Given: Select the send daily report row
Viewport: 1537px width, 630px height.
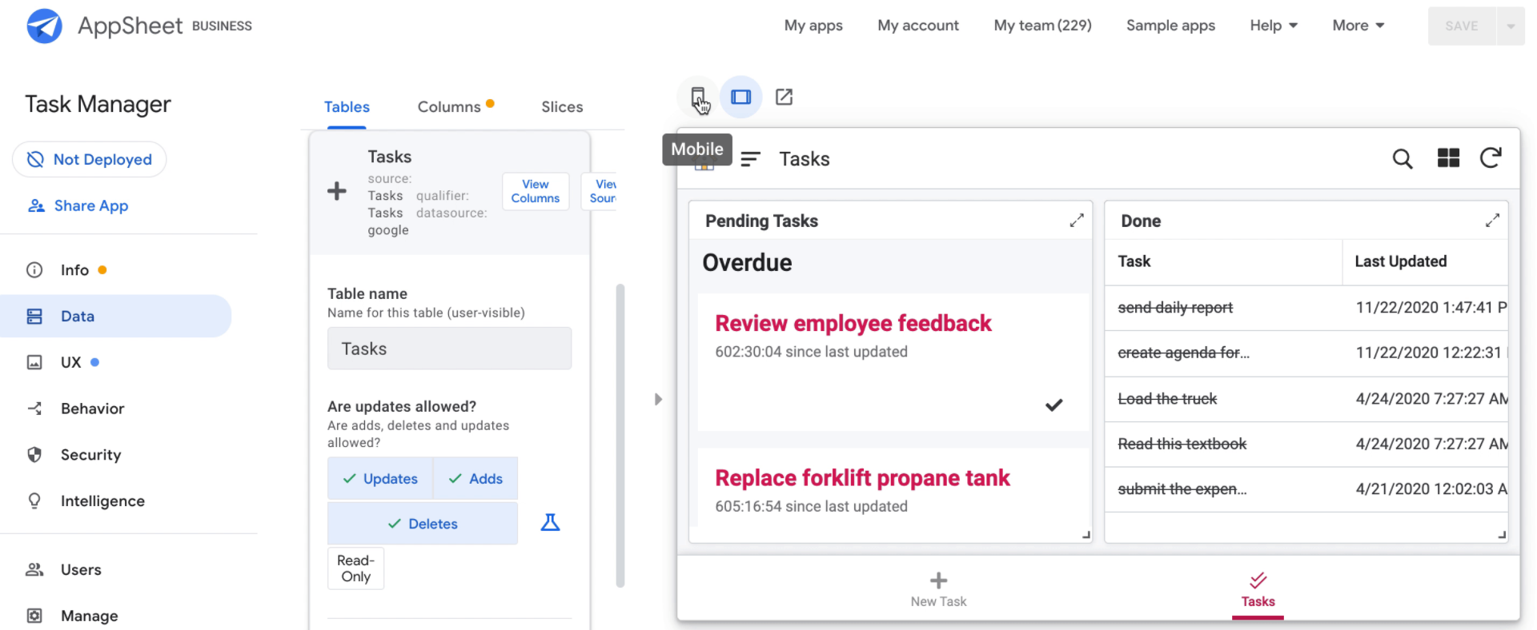Looking at the screenshot, I should pos(1306,308).
